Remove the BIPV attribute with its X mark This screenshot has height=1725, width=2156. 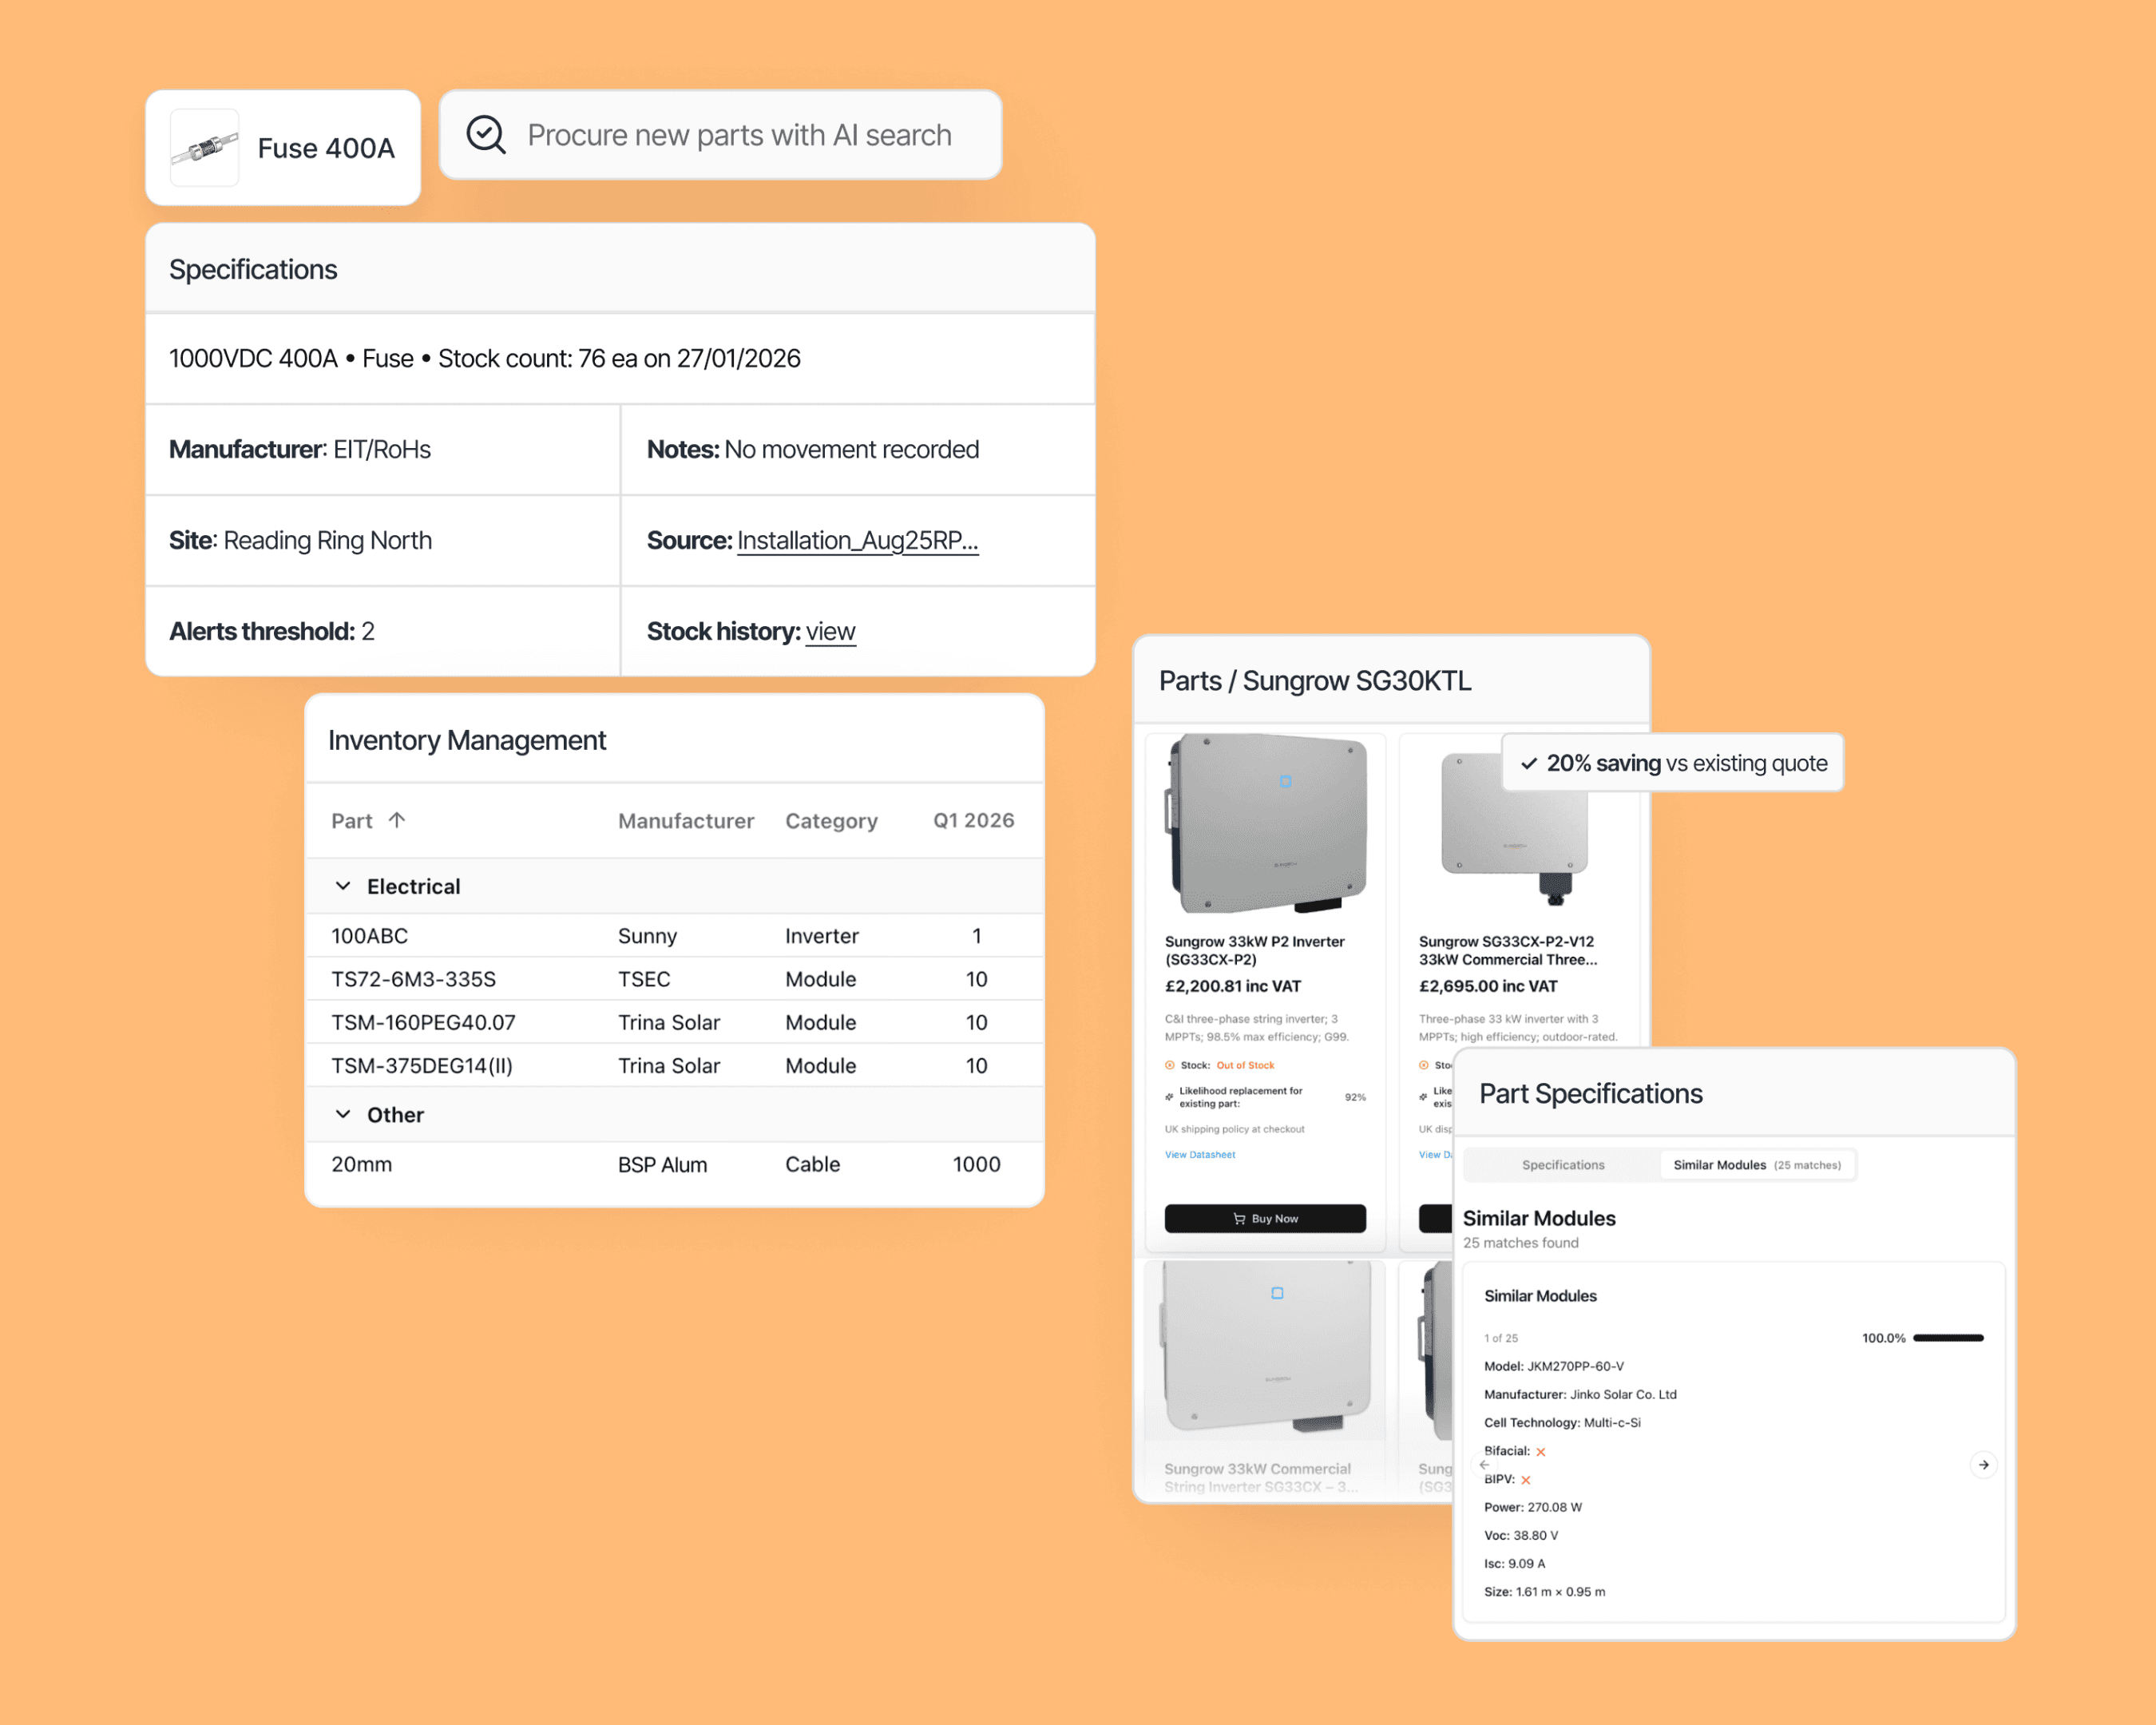(1525, 1479)
